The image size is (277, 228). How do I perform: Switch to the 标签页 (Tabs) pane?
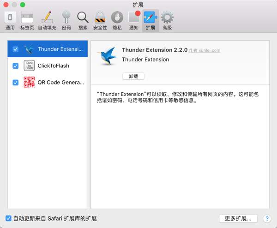click(27, 21)
